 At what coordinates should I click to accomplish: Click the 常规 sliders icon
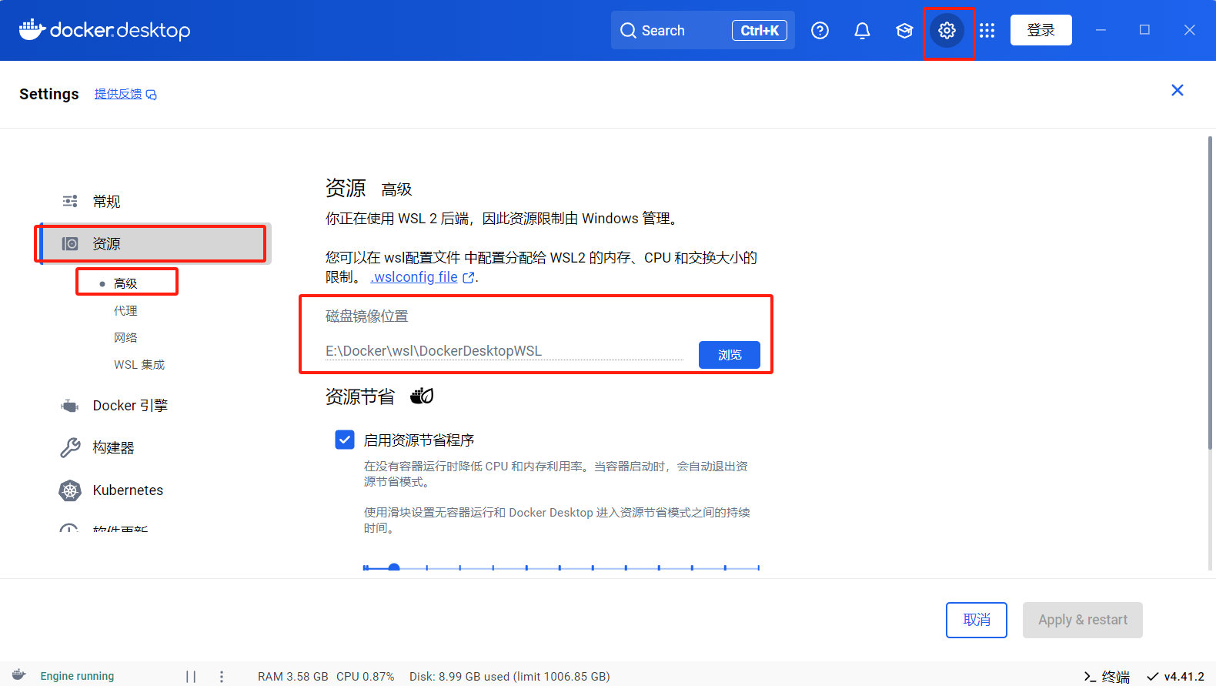pyautogui.click(x=70, y=201)
